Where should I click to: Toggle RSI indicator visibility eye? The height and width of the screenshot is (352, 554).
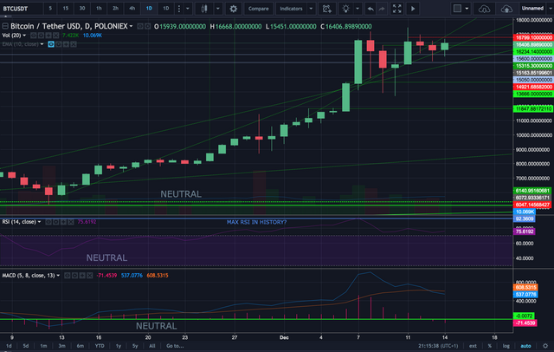[x=48, y=222]
